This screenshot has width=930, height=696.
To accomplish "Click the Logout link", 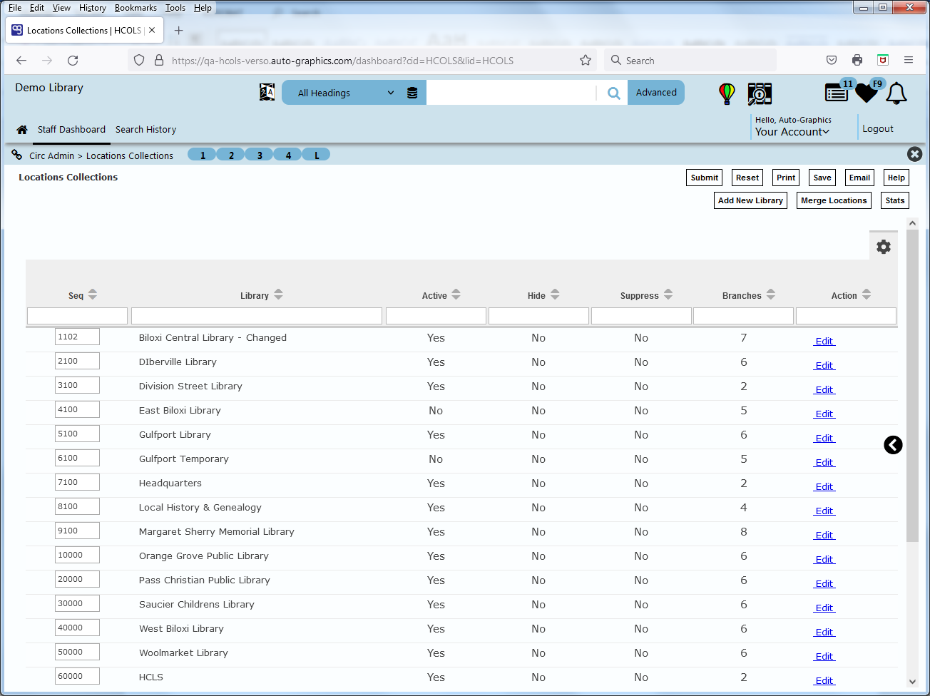I will 878,129.
